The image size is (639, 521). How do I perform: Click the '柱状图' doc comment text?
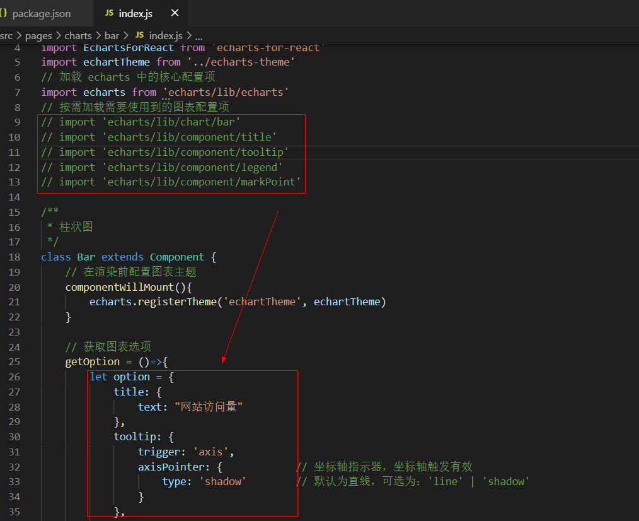76,227
